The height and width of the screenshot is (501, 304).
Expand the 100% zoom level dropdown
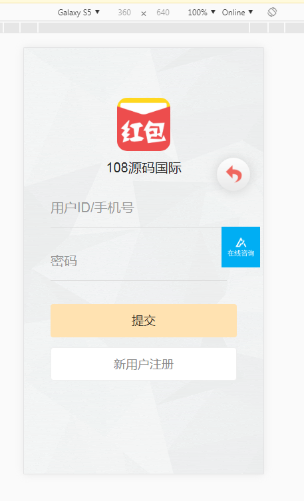(202, 13)
